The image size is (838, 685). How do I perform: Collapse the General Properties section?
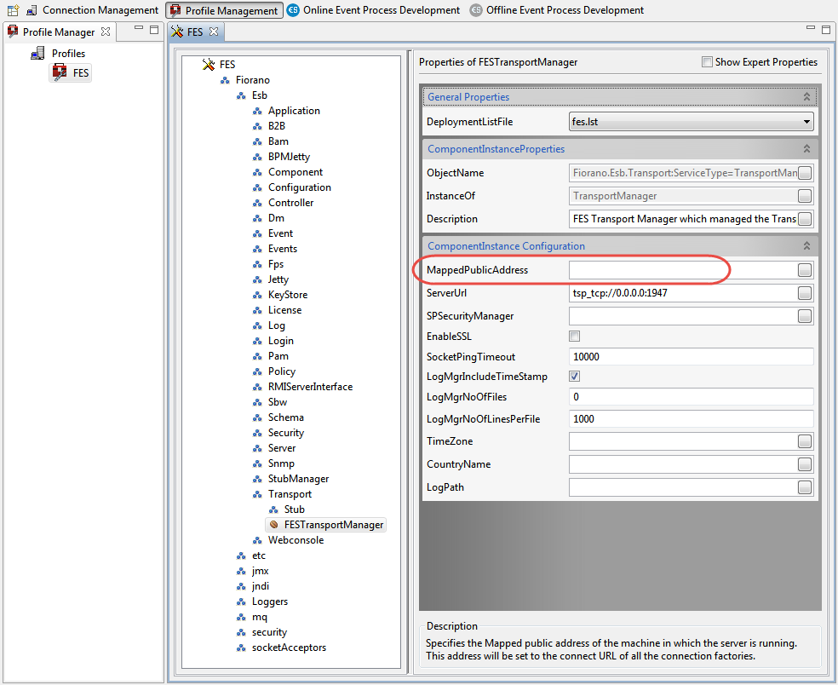click(806, 97)
